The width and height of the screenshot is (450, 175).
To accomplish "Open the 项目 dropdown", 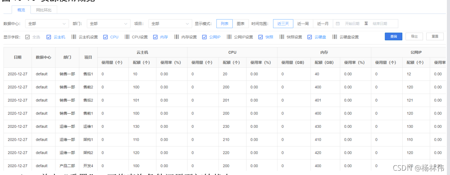I will coord(170,23).
